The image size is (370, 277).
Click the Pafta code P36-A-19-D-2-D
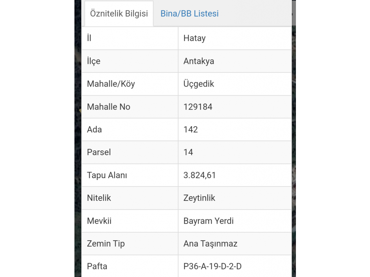pos(212,266)
